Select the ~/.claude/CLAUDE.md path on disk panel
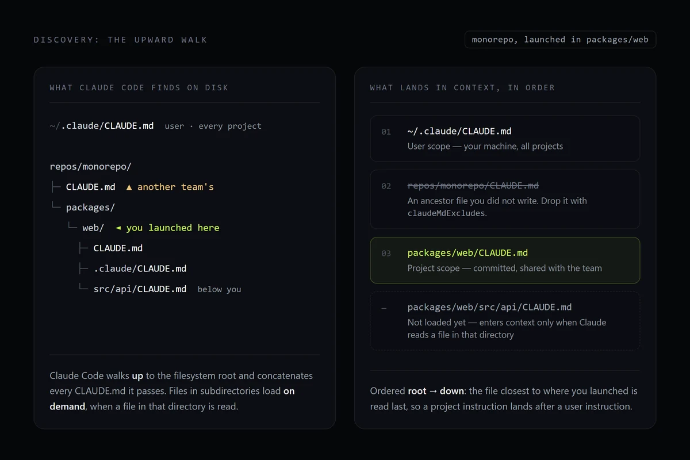Viewport: 690px width, 460px height. point(102,125)
